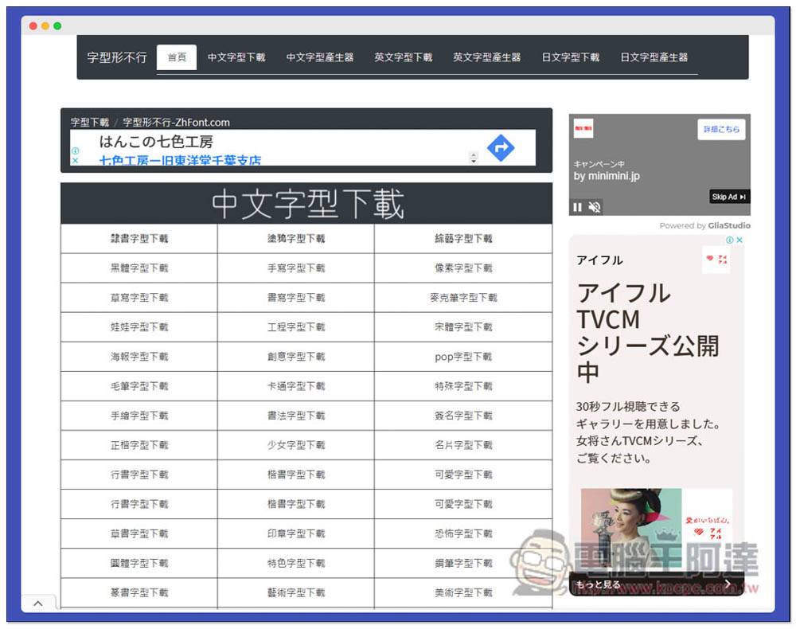Open the 麥克筆字型下載 link
This screenshot has width=796, height=629.
[x=463, y=298]
